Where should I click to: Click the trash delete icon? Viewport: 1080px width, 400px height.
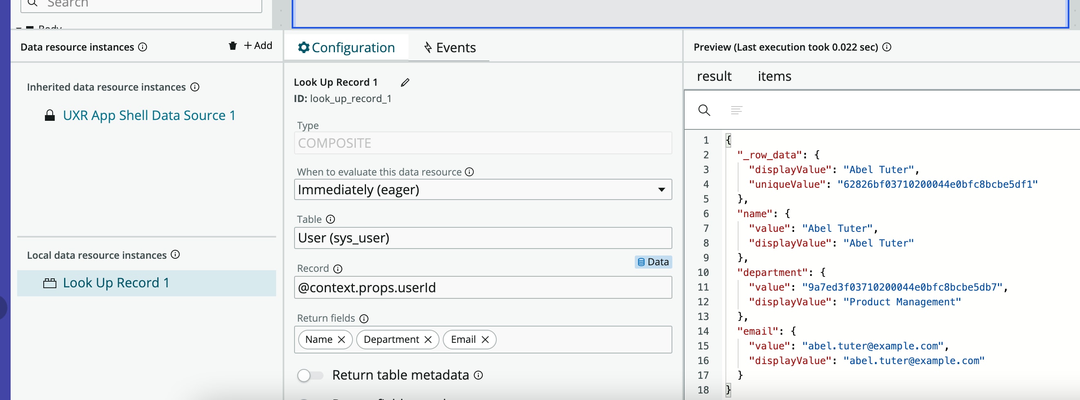click(x=233, y=46)
